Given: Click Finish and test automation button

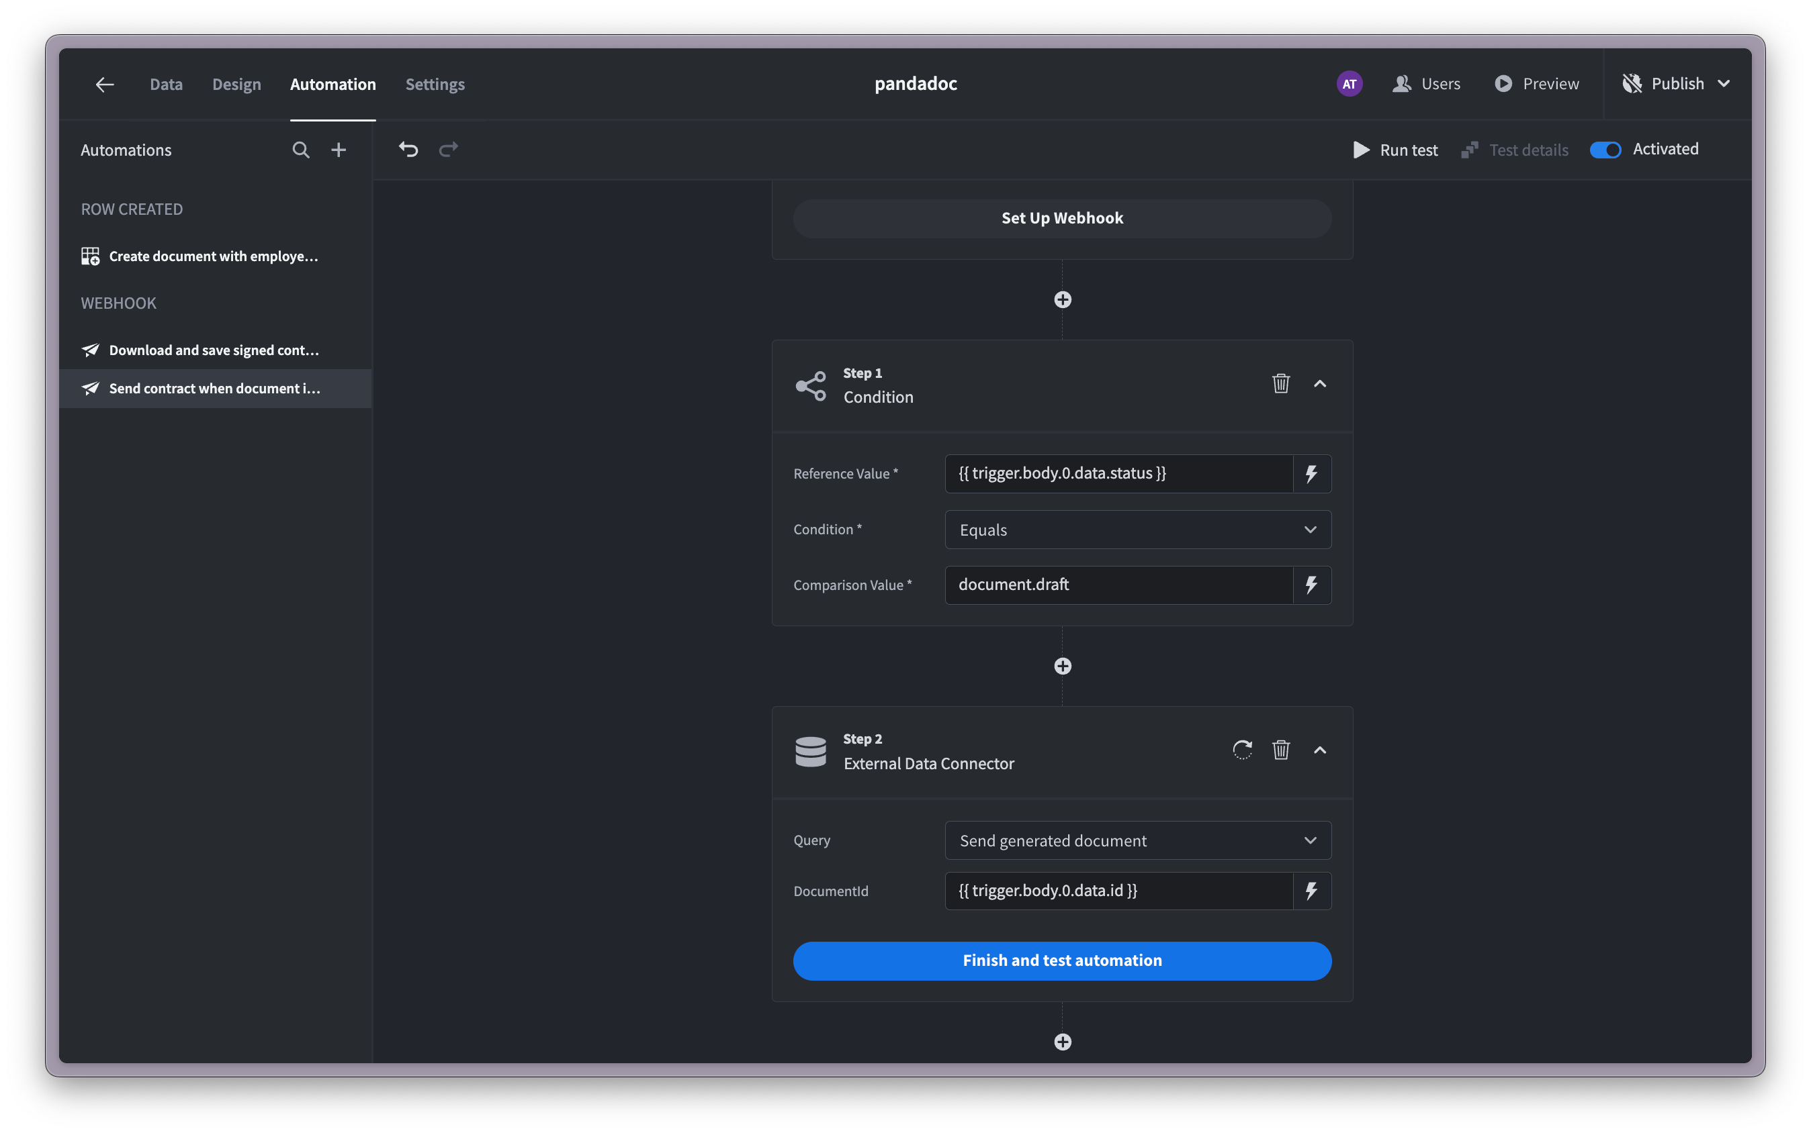Looking at the screenshot, I should [x=1062, y=960].
